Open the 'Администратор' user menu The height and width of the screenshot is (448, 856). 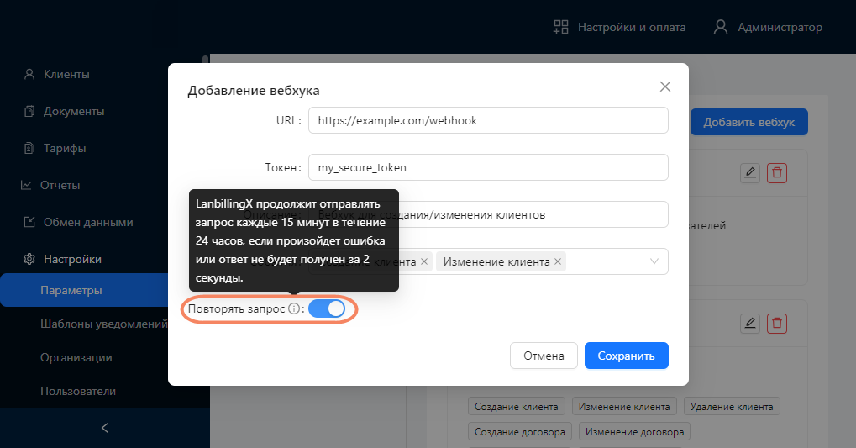[780, 27]
